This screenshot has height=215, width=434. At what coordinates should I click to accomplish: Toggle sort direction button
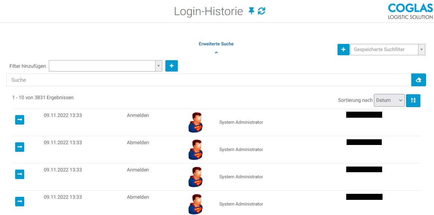pos(413,100)
